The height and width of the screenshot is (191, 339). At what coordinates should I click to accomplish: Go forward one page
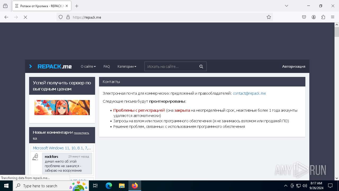[16, 17]
